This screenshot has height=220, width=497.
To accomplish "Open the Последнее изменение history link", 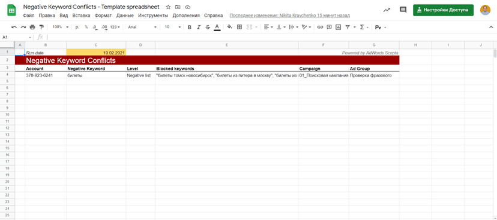I will [289, 15].
